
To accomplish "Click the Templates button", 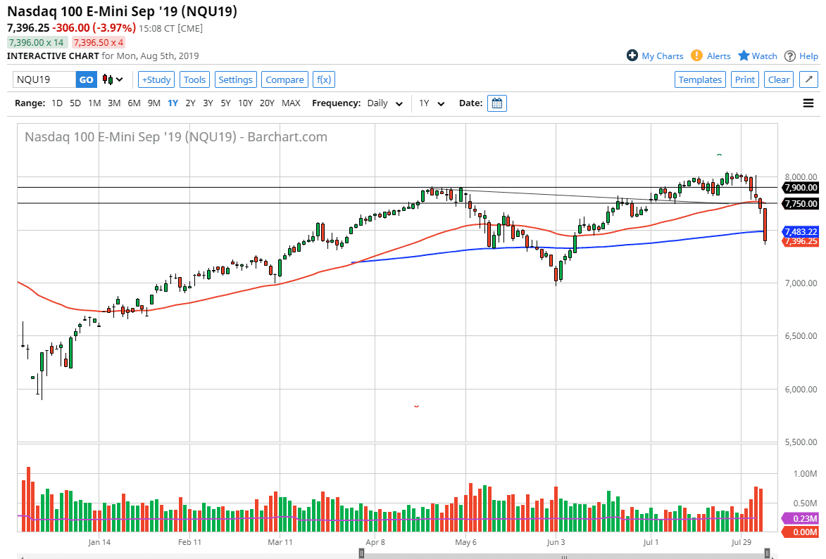I will point(700,79).
